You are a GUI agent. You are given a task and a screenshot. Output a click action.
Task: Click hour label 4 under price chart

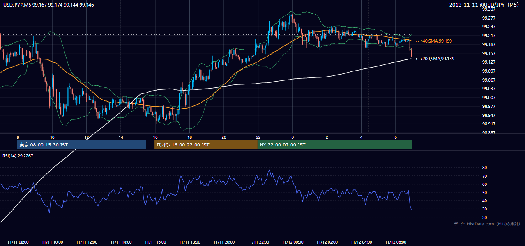[x=361, y=137]
